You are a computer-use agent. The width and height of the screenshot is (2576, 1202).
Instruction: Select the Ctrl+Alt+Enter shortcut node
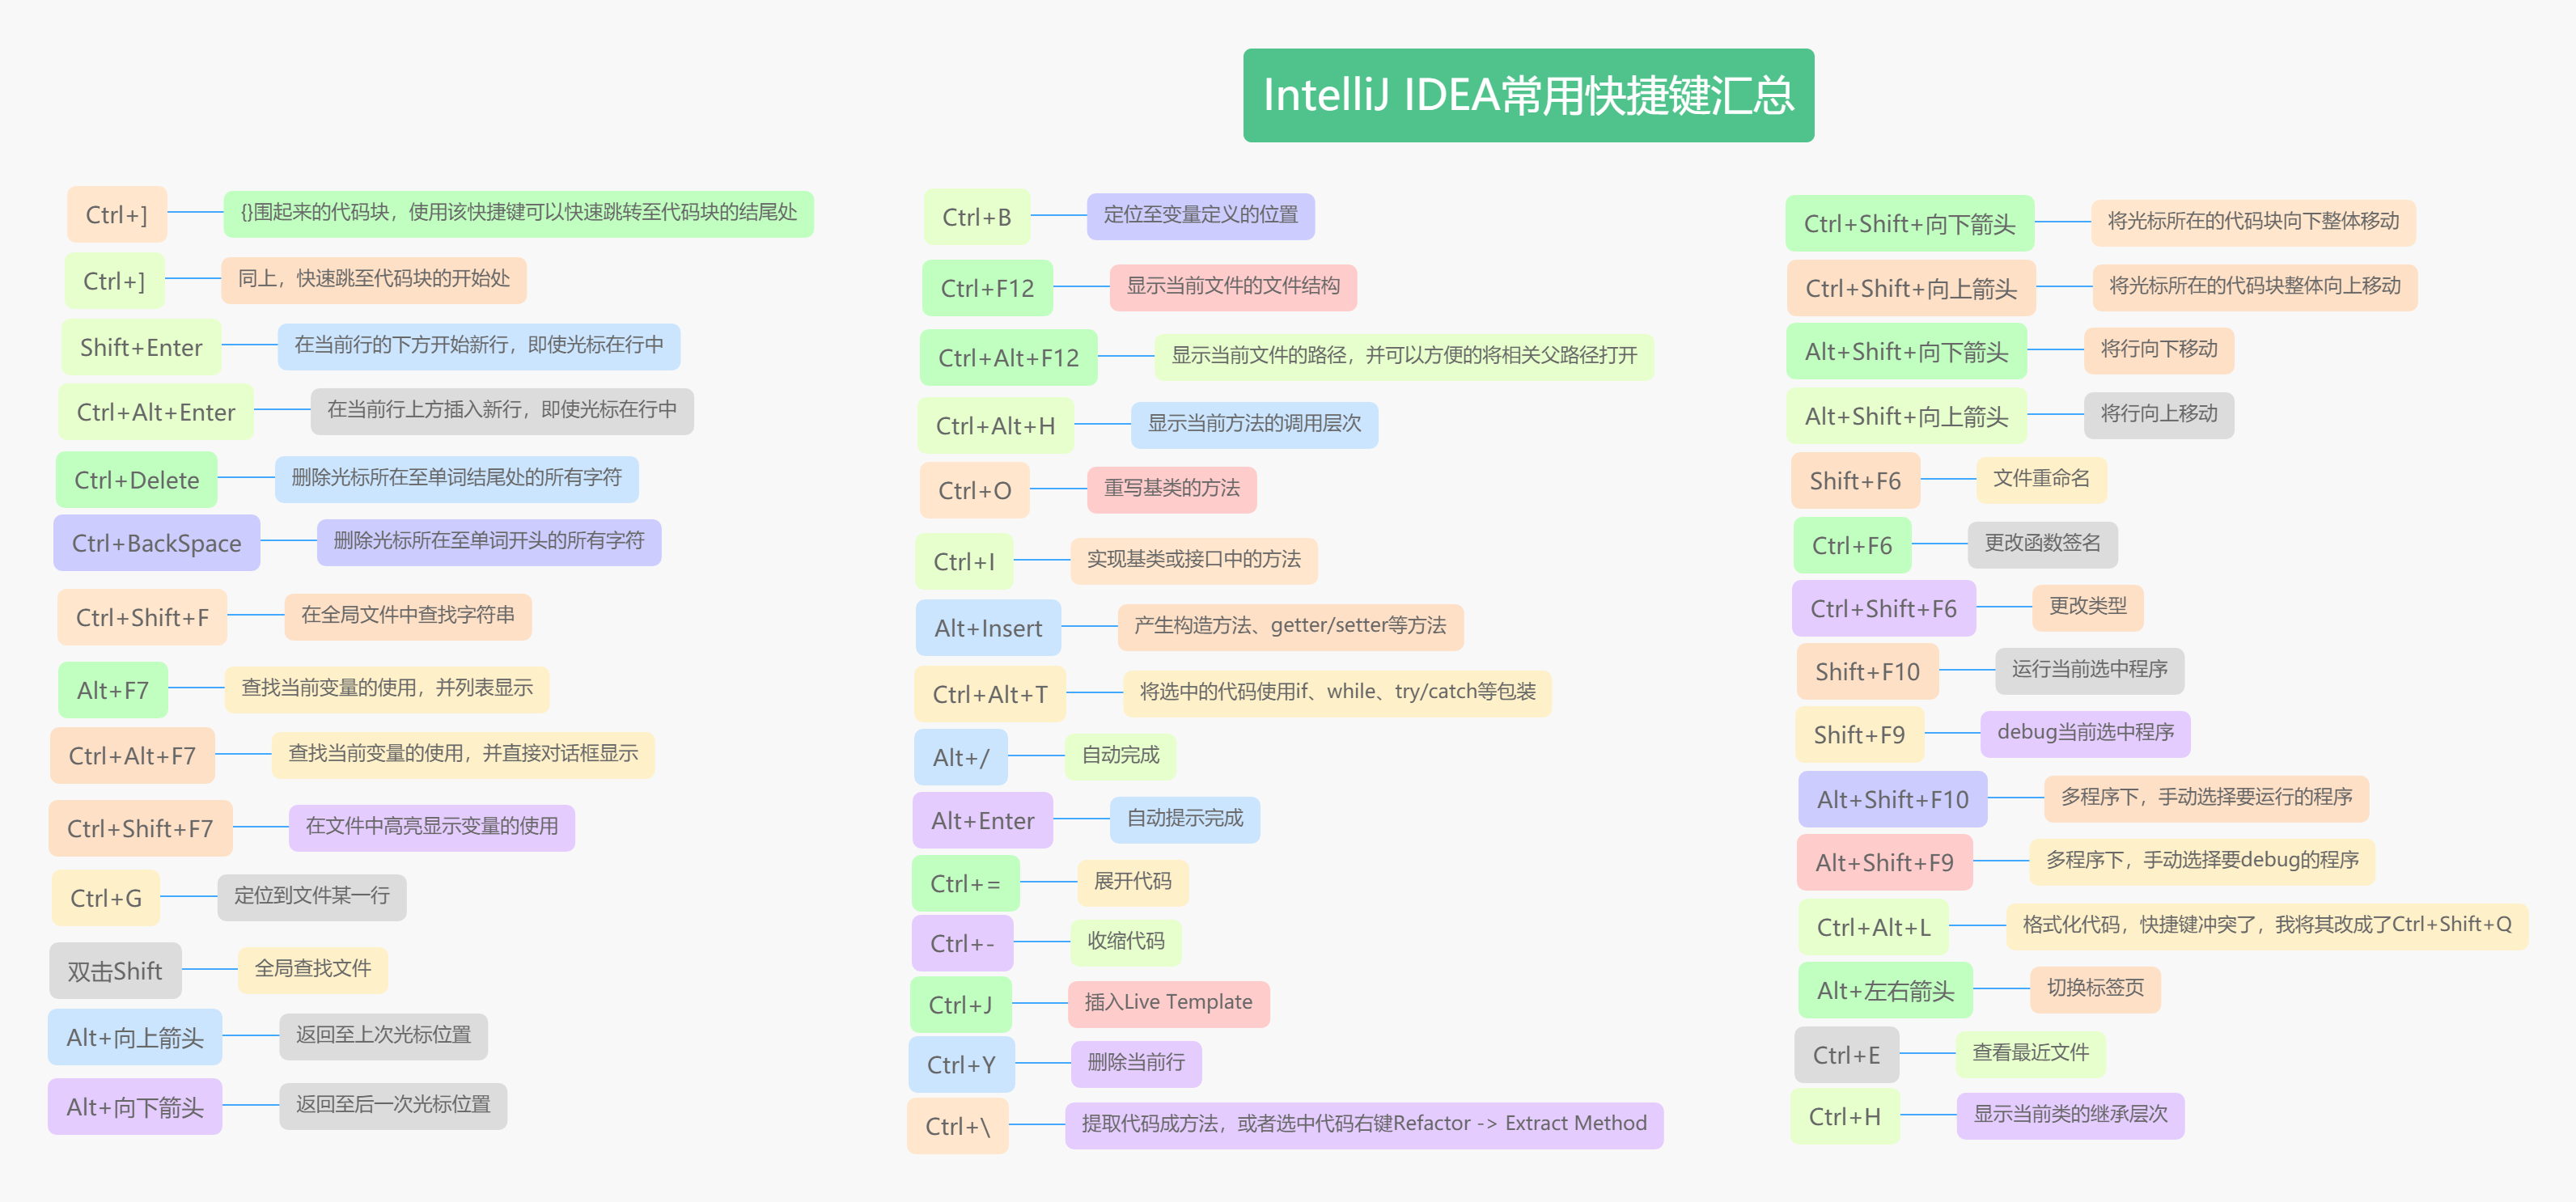[156, 411]
